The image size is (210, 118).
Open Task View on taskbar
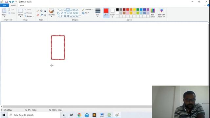pyautogui.click(x=72, y=115)
